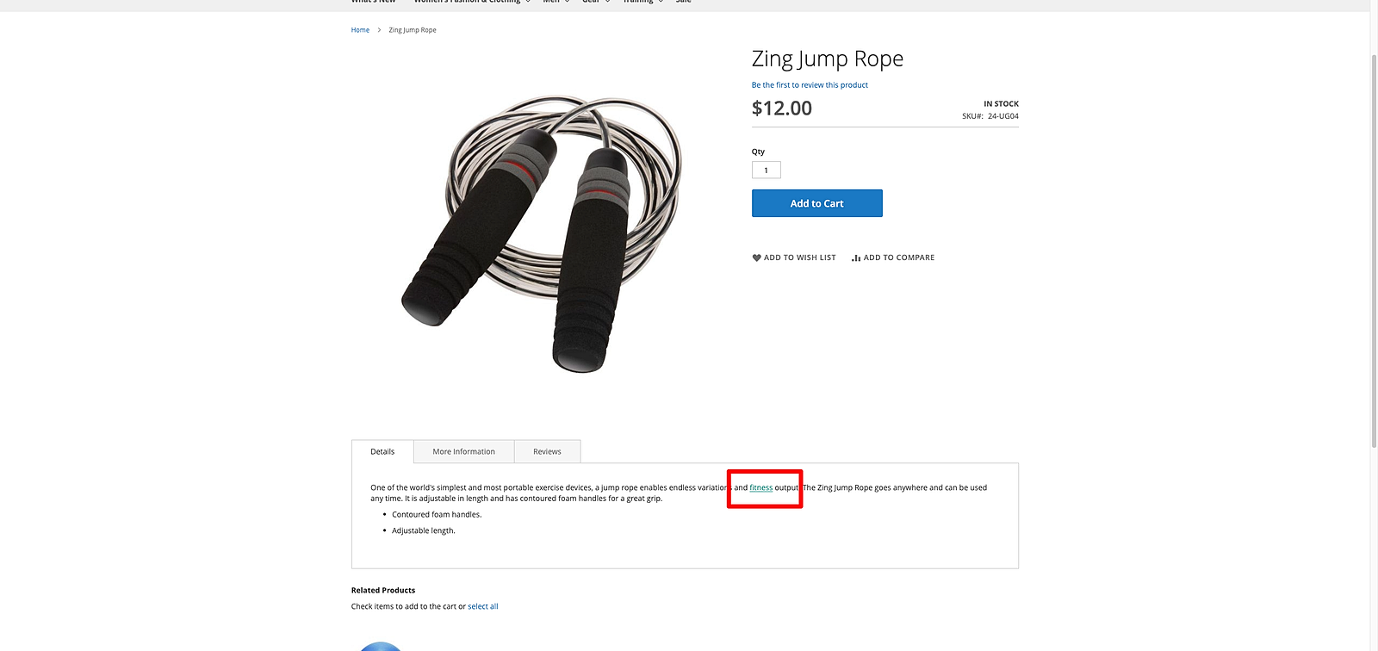Go to the Sale menu item
This screenshot has height=651, width=1378.
(683, 2)
